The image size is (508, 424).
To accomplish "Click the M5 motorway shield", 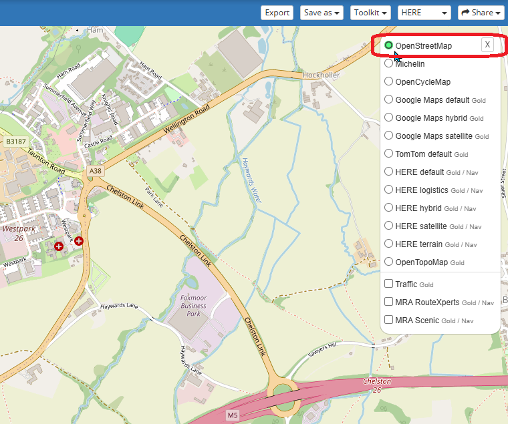I will (x=233, y=415).
